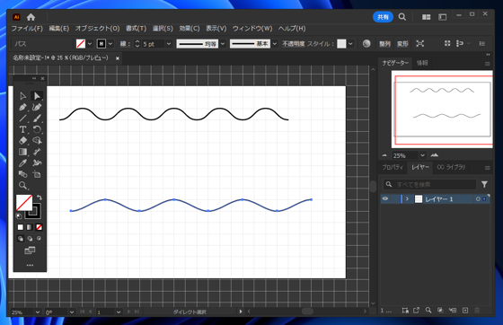The height and width of the screenshot is (325, 503).
Task: Set paint type to Gradient
Action: coord(30,227)
